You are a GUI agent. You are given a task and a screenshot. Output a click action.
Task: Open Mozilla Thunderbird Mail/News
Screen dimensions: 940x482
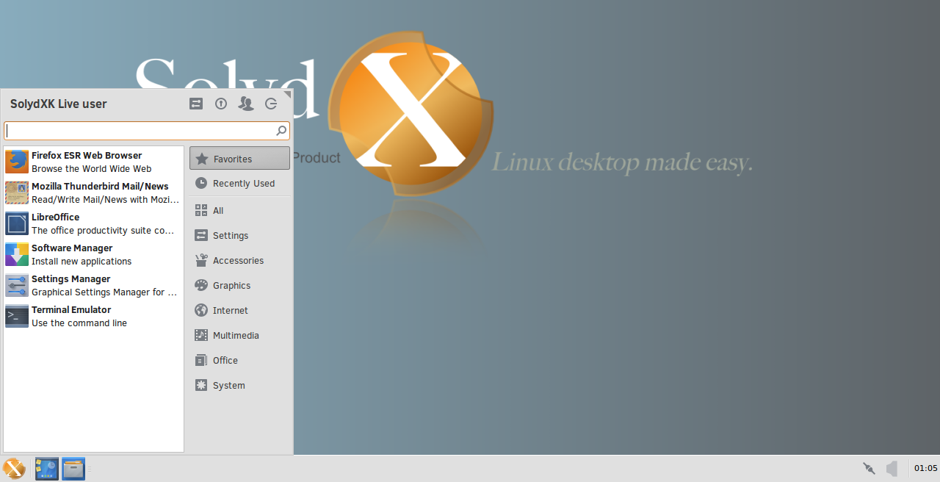93,193
